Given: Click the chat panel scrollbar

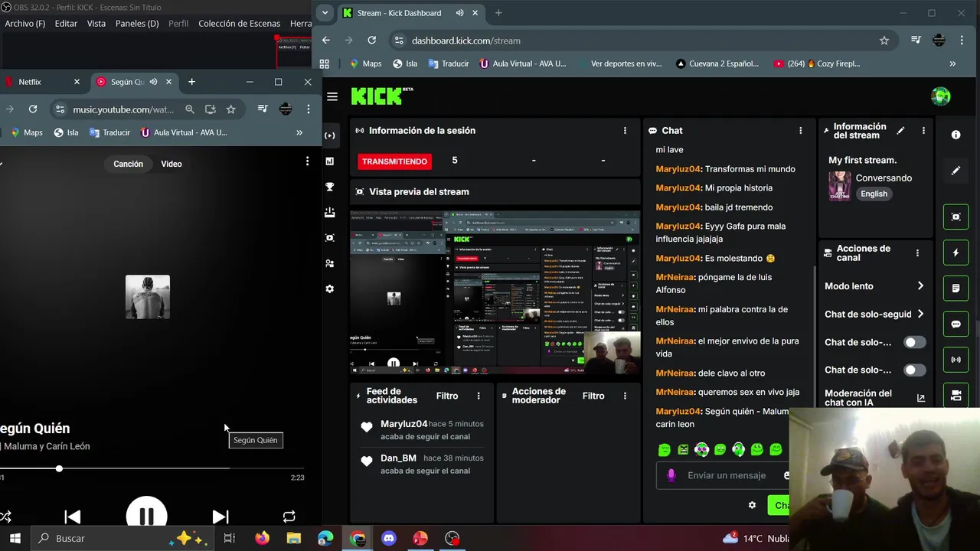Looking at the screenshot, I should 814,334.
